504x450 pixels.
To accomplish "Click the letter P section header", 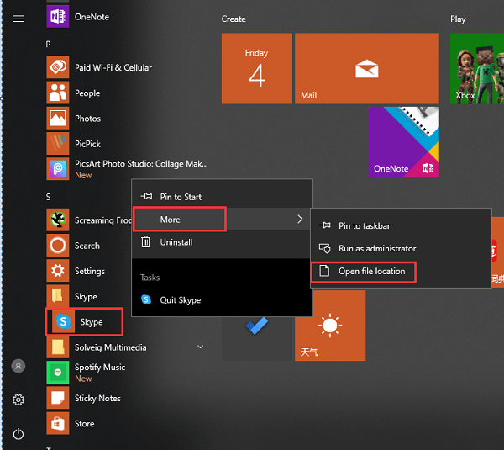I will click(48, 44).
